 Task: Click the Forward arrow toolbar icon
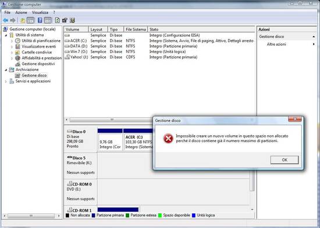click(x=13, y=20)
